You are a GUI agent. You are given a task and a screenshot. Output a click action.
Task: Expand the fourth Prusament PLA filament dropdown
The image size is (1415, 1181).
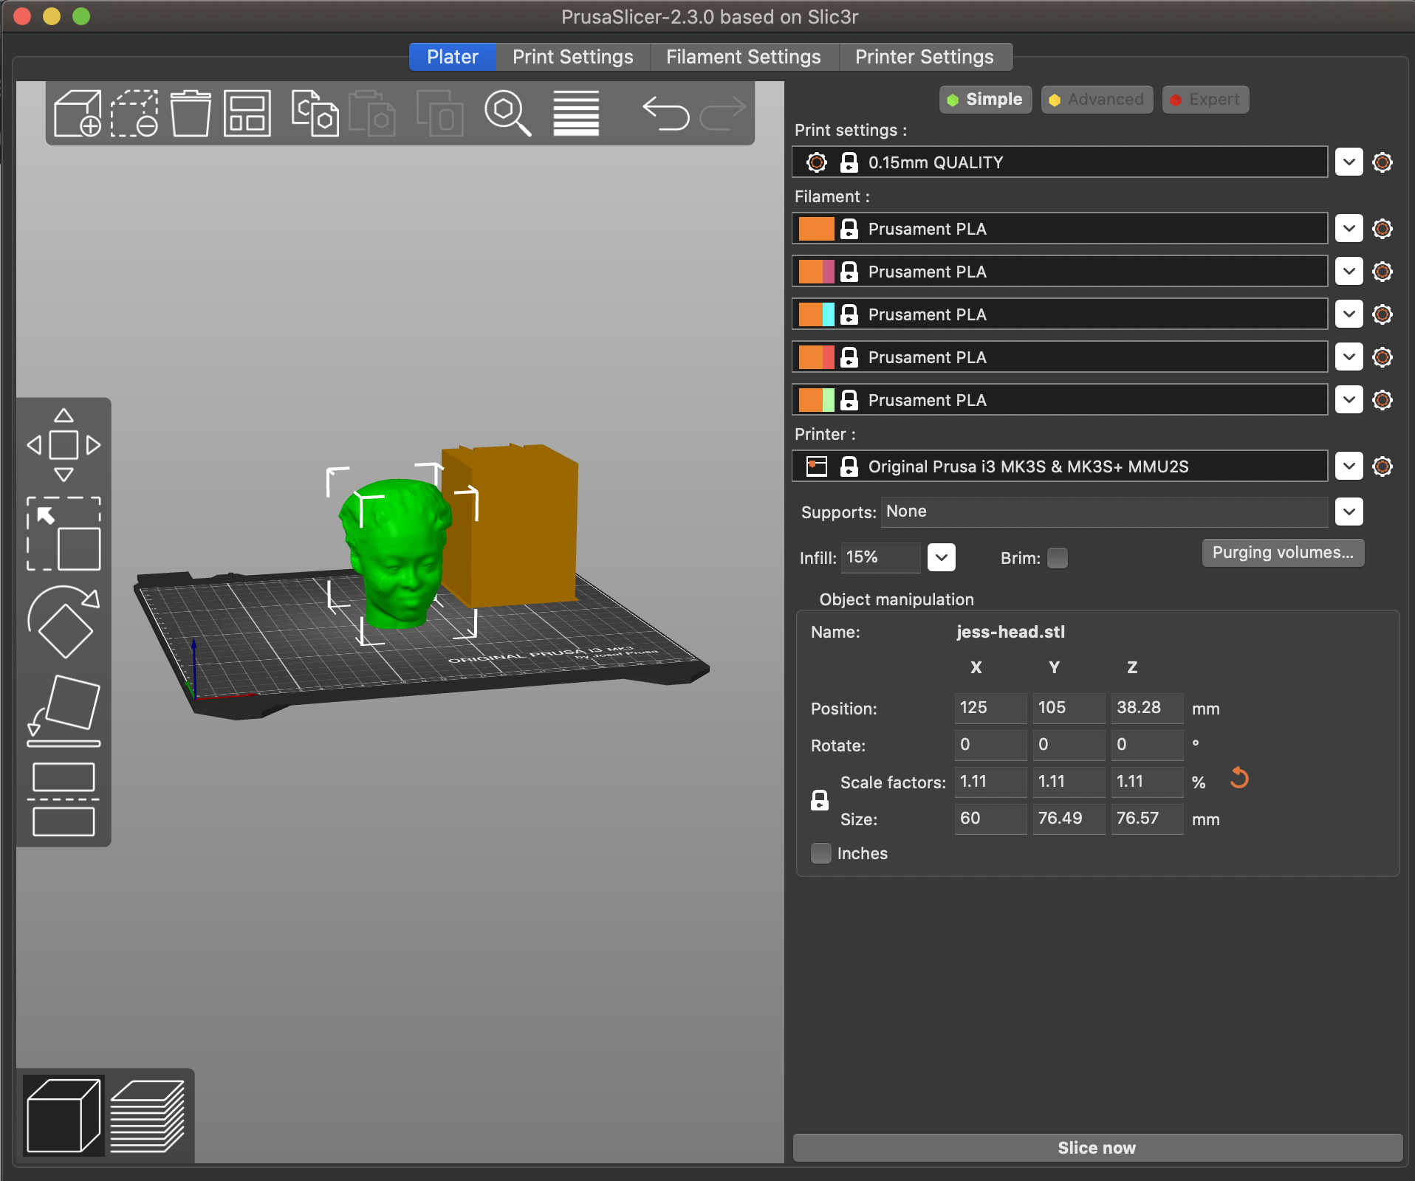click(x=1349, y=357)
